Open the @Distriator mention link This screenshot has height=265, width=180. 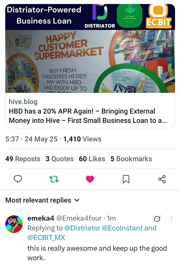[82, 228]
